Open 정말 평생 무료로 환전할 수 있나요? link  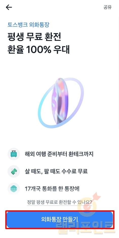click(59, 202)
